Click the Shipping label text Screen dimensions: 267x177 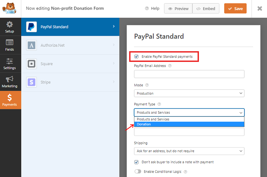point(141,143)
